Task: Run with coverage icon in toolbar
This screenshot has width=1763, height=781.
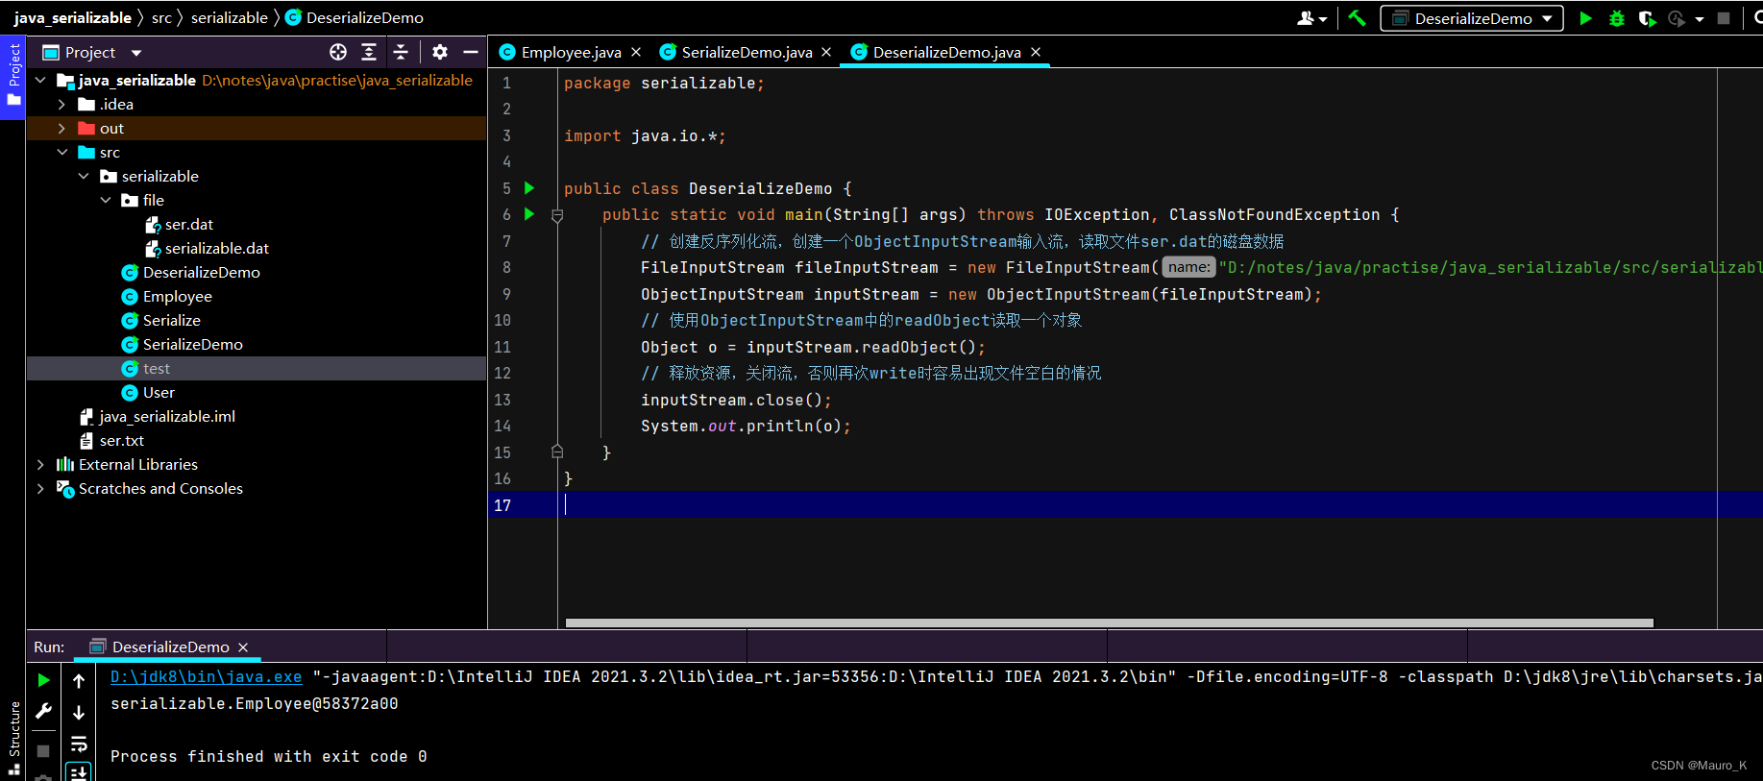Action: click(1647, 17)
